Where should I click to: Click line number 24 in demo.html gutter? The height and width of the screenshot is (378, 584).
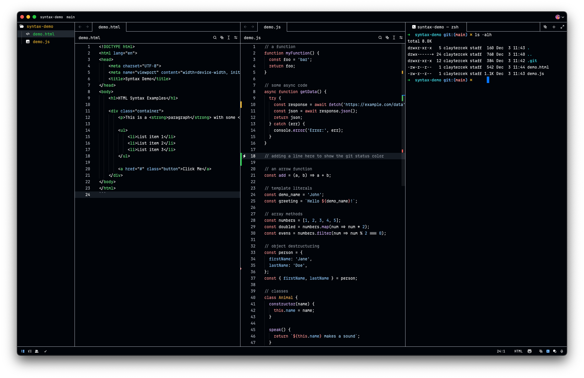point(88,195)
